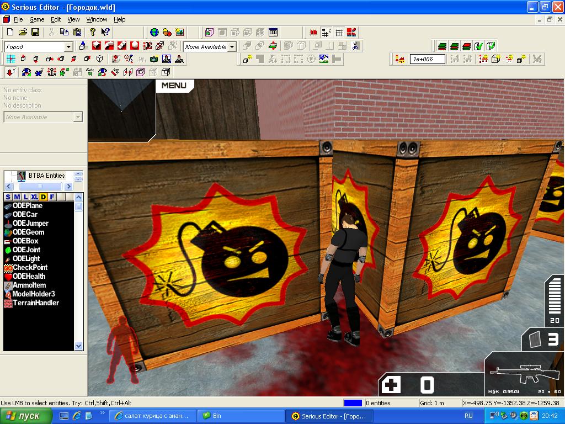Image resolution: width=565 pixels, height=424 pixels.
Task: Click the Serious Editor taskbar button
Action: click(329, 416)
